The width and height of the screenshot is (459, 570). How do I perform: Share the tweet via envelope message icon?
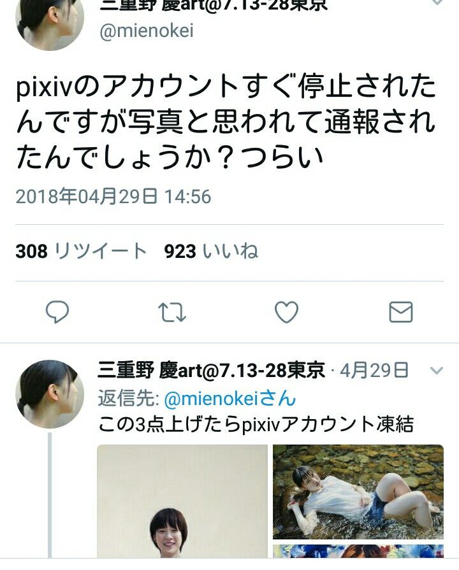401,312
